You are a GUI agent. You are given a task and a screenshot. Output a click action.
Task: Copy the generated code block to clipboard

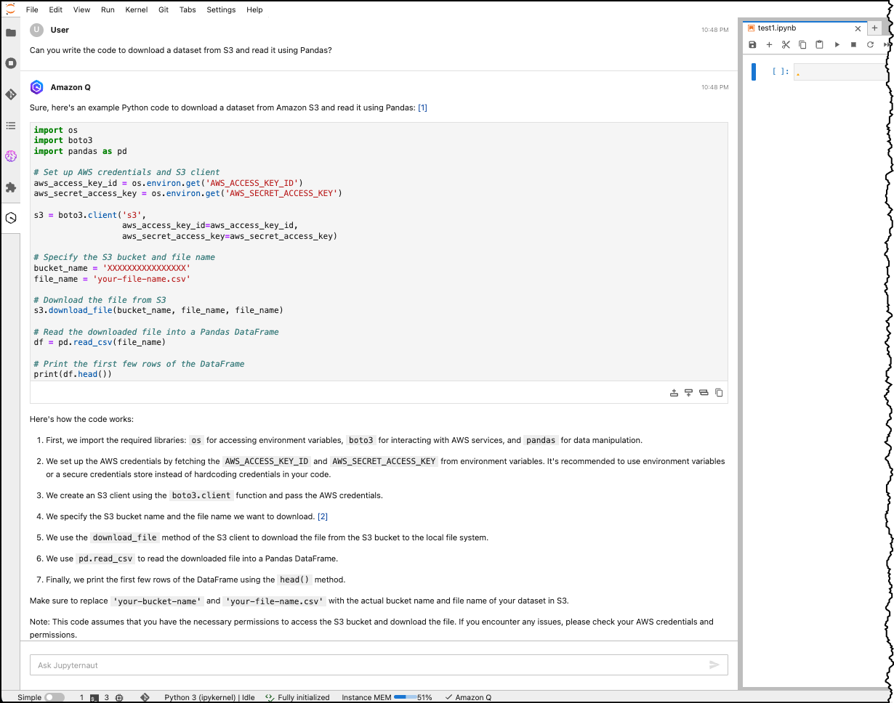coord(719,393)
